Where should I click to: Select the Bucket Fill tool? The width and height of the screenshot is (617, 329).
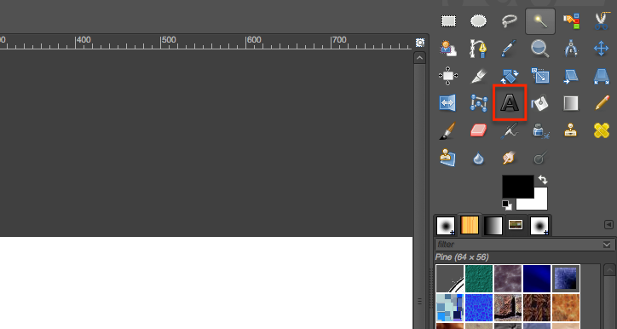pyautogui.click(x=540, y=103)
